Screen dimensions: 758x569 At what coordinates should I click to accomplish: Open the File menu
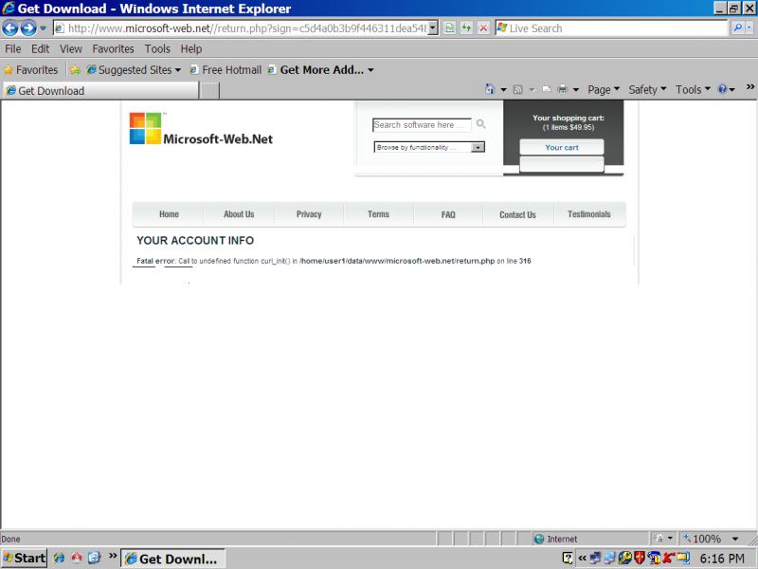[12, 49]
